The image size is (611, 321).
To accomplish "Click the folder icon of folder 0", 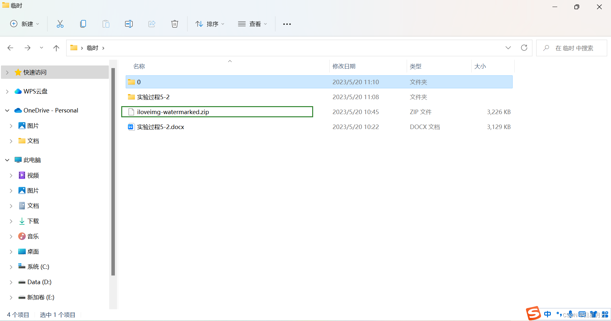I will click(x=131, y=82).
